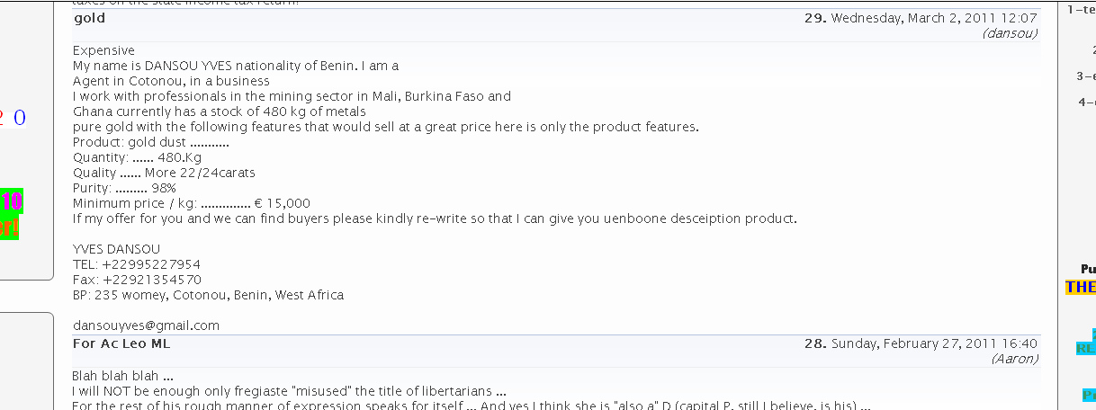Click the 'gold' post title

point(89,18)
